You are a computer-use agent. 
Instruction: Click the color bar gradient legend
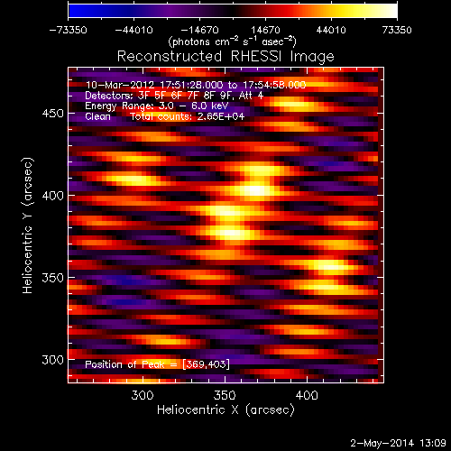[233, 11]
